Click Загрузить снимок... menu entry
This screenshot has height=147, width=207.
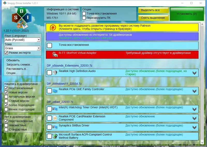tap(19, 65)
